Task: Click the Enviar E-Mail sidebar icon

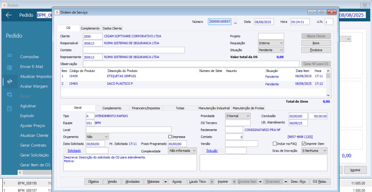Action: click(9, 68)
